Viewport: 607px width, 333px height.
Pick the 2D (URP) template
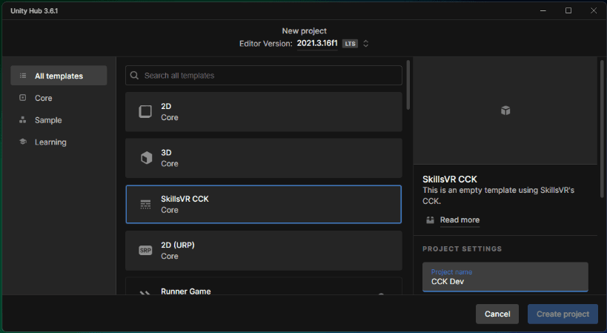[264, 251]
